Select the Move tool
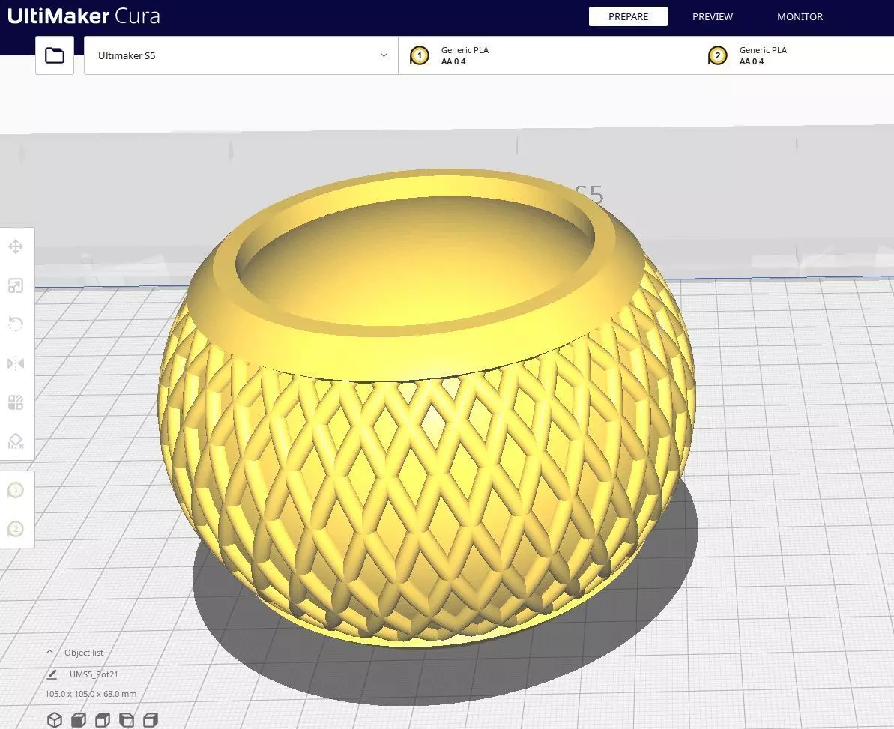The image size is (894, 729). tap(16, 246)
